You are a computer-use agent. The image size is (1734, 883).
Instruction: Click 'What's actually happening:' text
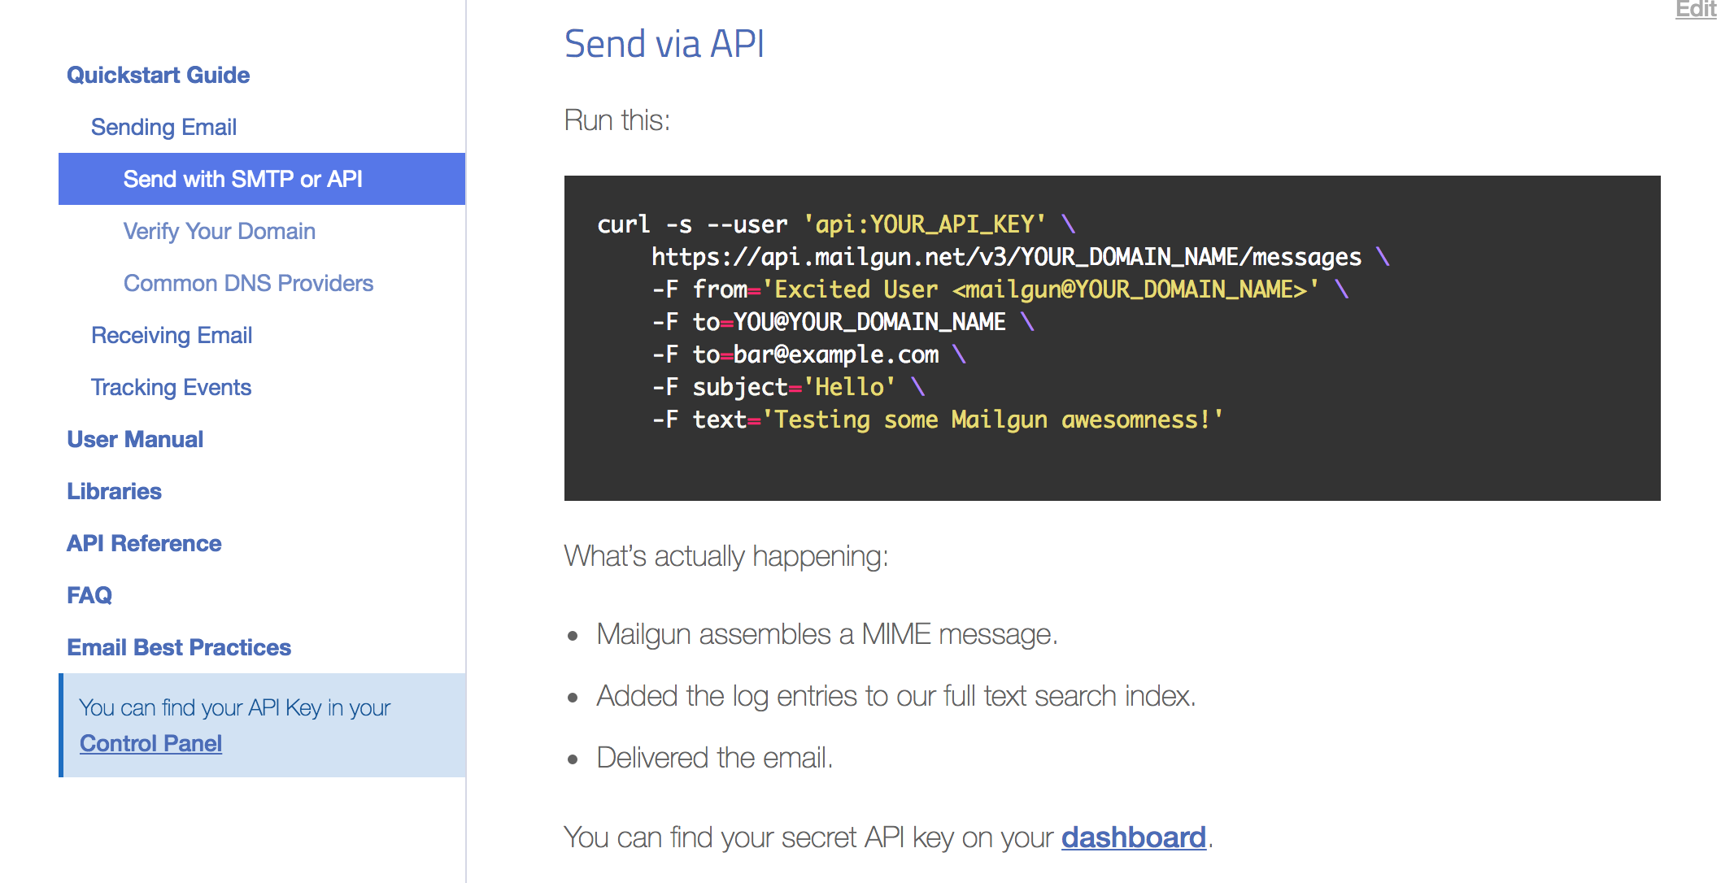coord(726,556)
